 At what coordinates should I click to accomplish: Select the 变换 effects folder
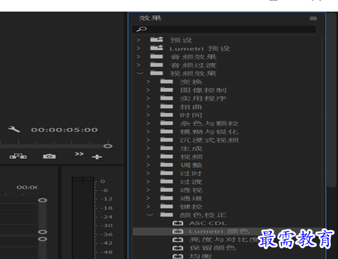click(191, 82)
